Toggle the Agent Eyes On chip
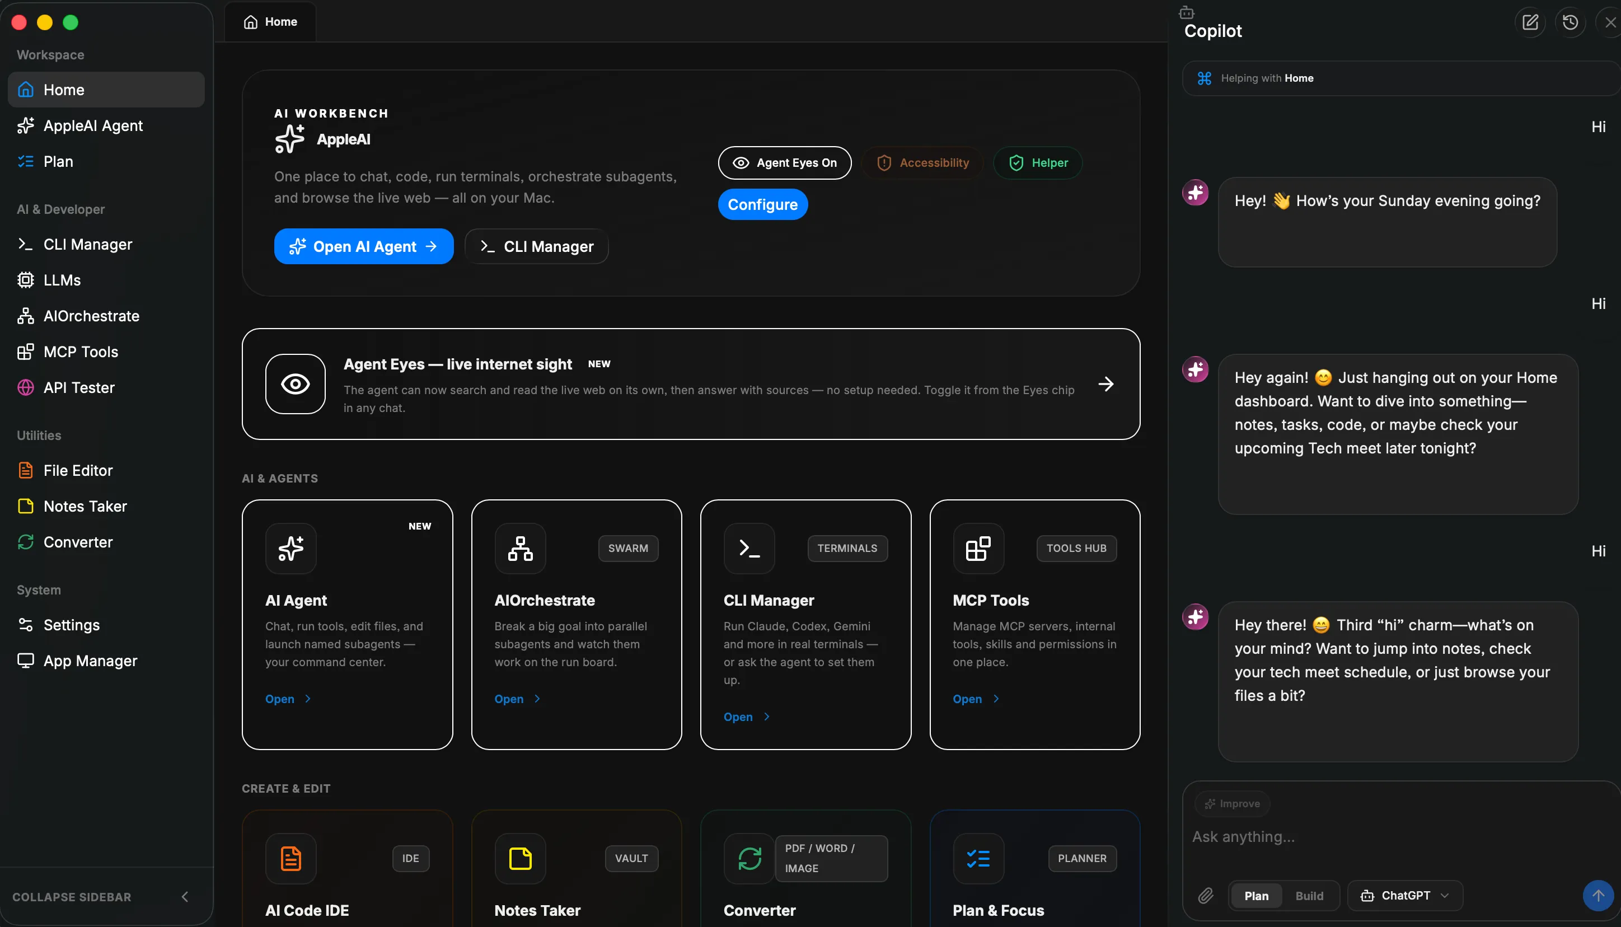 click(x=784, y=163)
